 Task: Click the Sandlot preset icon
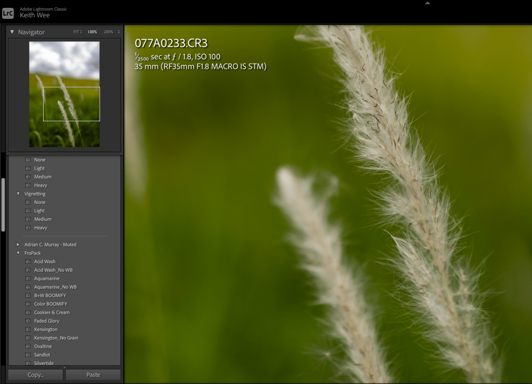pyautogui.click(x=28, y=355)
